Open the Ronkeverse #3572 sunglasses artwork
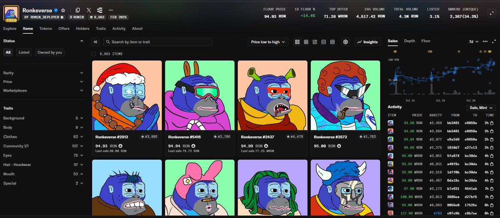500x218 pixels. (345, 95)
